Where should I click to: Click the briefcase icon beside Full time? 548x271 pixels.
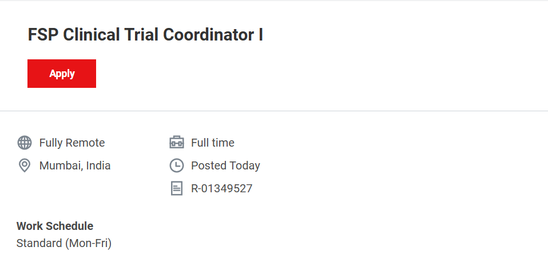177,143
